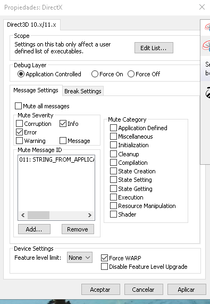The image size is (210, 304).
Task: Click the list's right scroll arrow
Action: (x=90, y=215)
